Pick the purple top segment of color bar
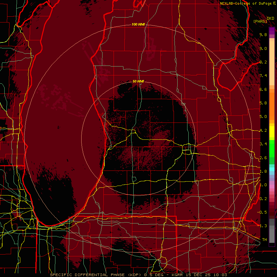 click(x=272, y=31)
